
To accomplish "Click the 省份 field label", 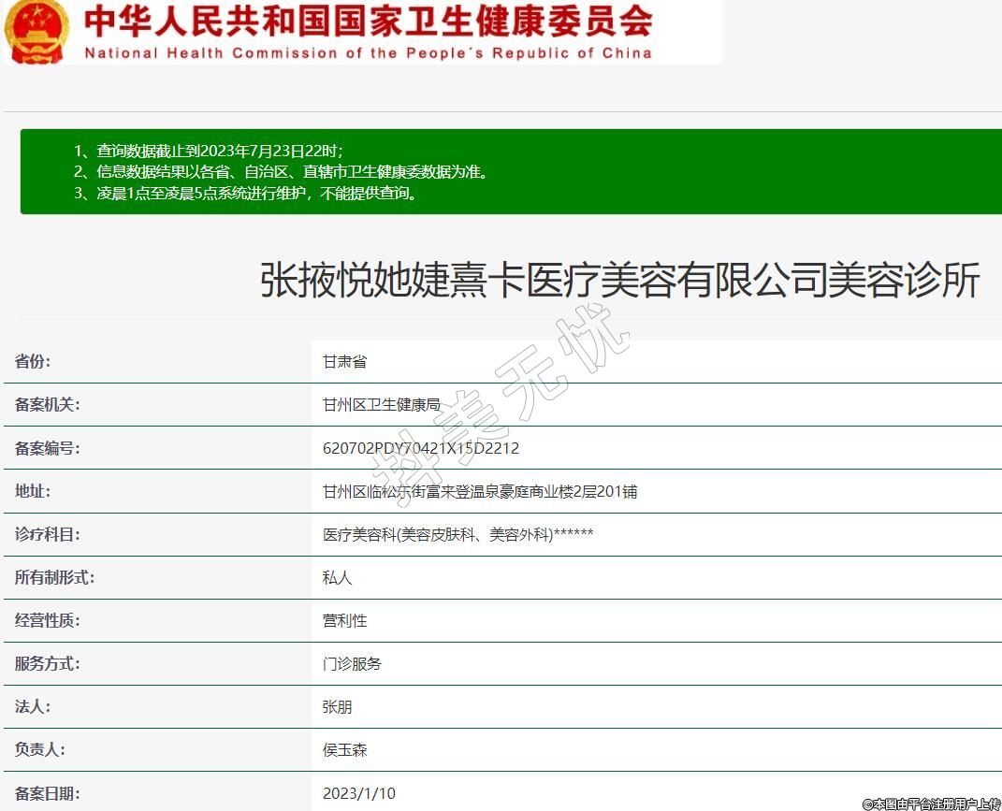I will 33,362.
